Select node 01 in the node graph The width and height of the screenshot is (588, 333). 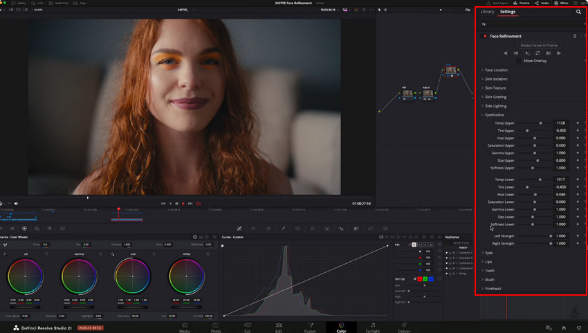[x=407, y=93]
